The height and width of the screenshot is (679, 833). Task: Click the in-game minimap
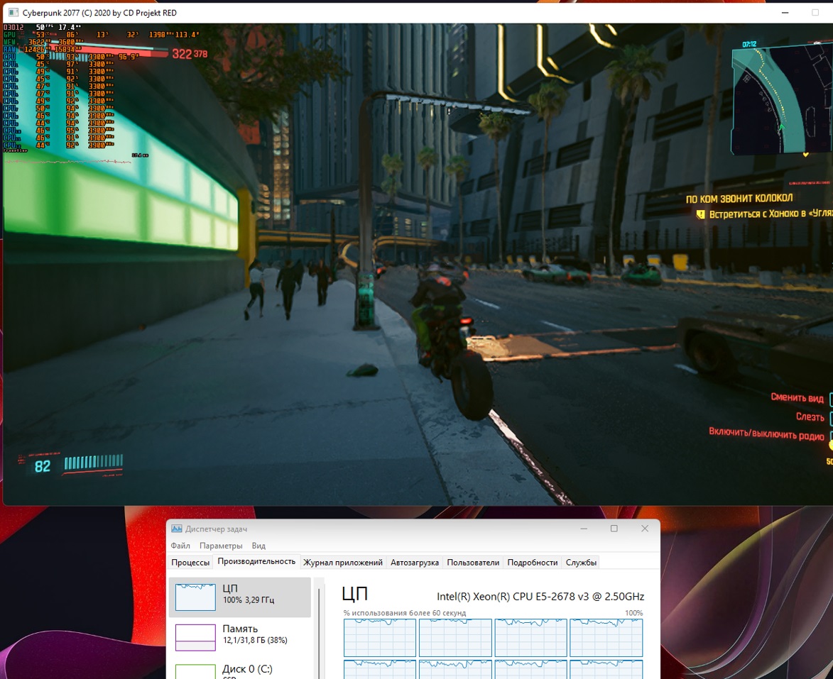(783, 100)
